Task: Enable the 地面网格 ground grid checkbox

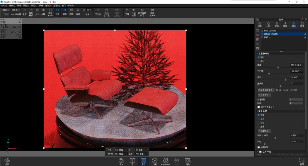Action: coord(259,147)
